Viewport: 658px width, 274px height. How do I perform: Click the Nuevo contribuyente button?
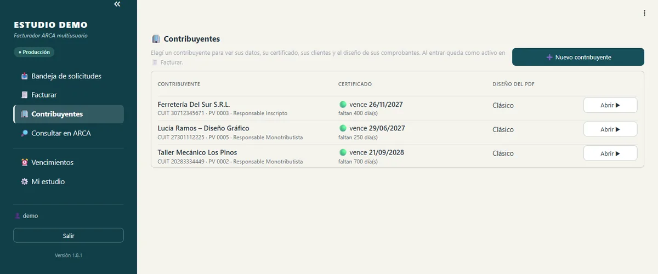point(578,57)
